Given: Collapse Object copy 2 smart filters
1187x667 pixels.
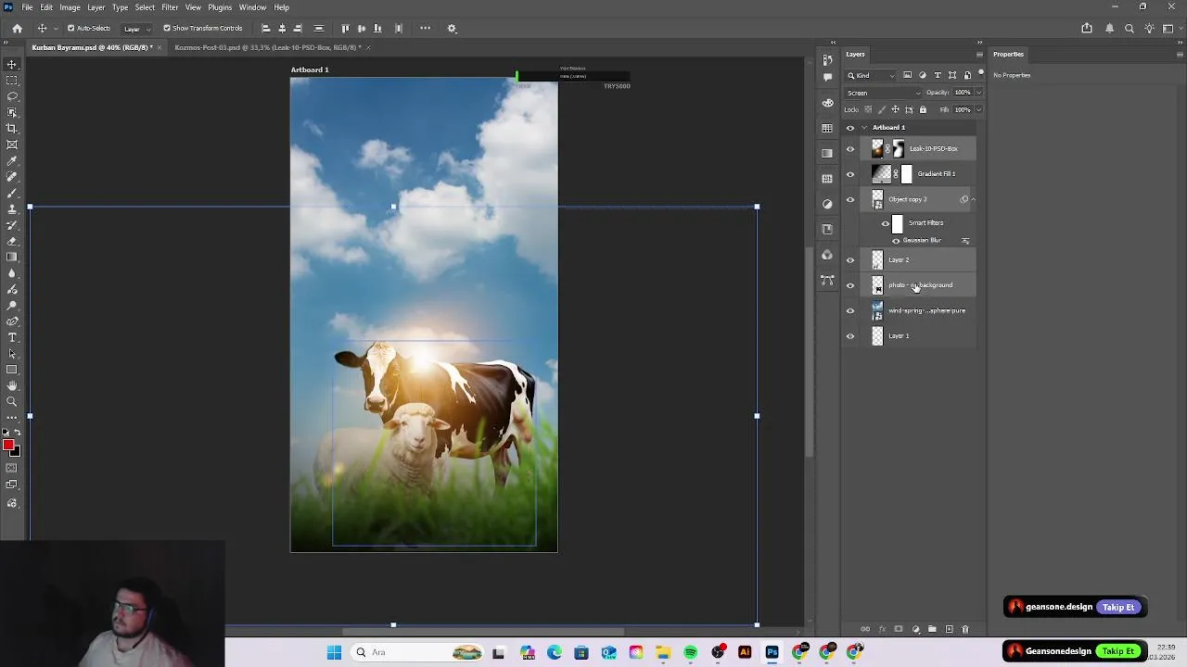Looking at the screenshot, I should coord(973,199).
